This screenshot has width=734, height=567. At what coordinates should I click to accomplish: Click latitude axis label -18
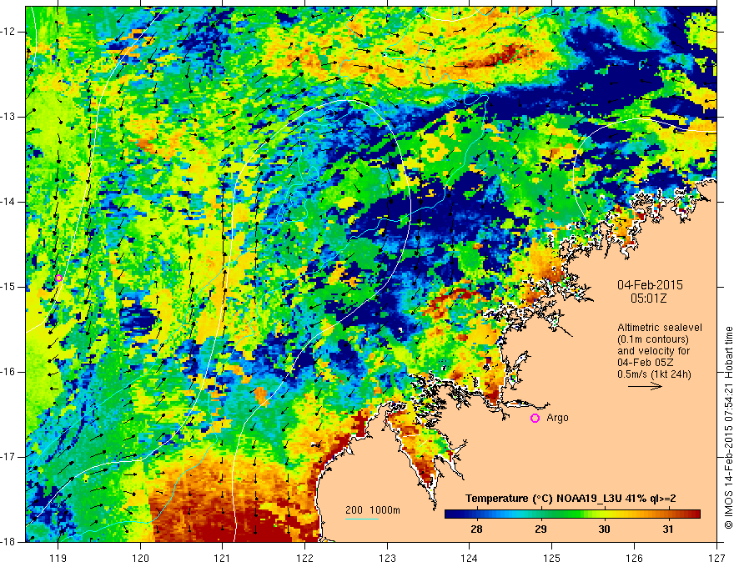[x=9, y=542]
